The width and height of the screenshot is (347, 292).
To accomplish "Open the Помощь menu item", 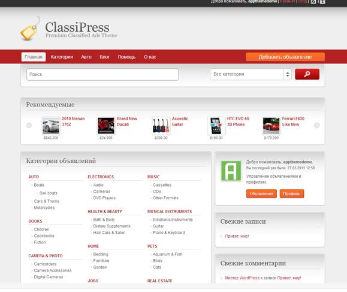I will pyautogui.click(x=126, y=57).
